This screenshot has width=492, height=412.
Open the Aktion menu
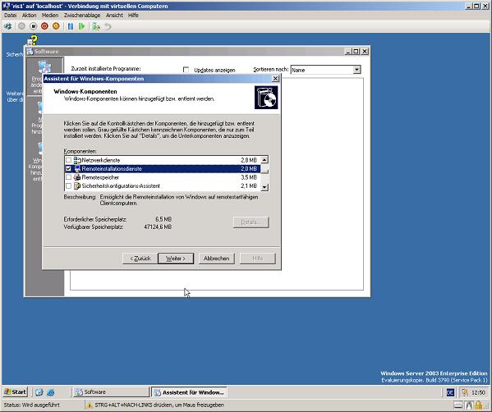click(30, 15)
